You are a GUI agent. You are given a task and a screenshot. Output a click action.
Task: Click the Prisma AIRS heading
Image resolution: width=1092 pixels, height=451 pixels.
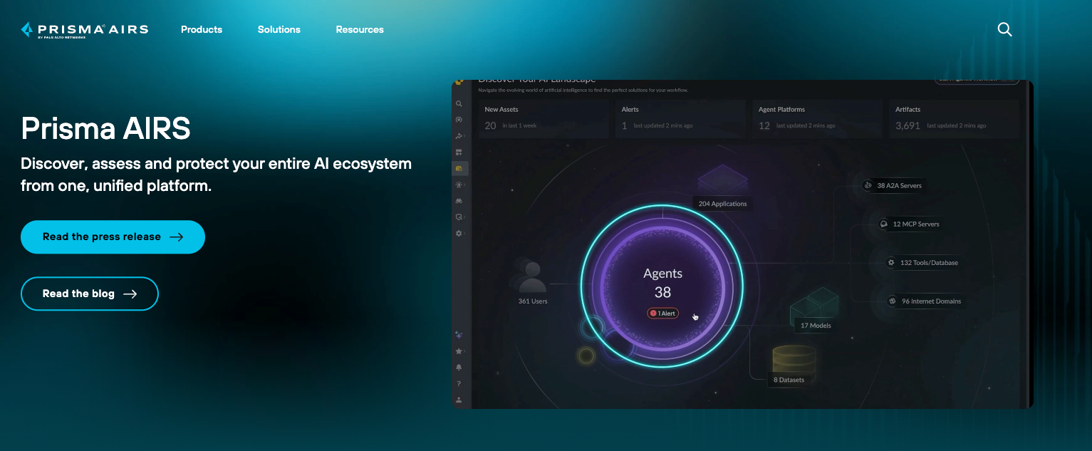tap(105, 129)
